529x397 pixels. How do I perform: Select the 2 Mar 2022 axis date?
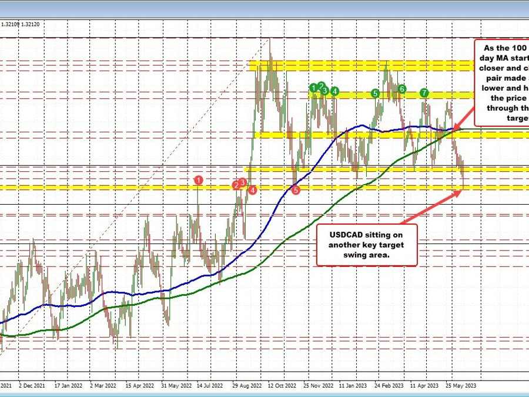tap(103, 385)
